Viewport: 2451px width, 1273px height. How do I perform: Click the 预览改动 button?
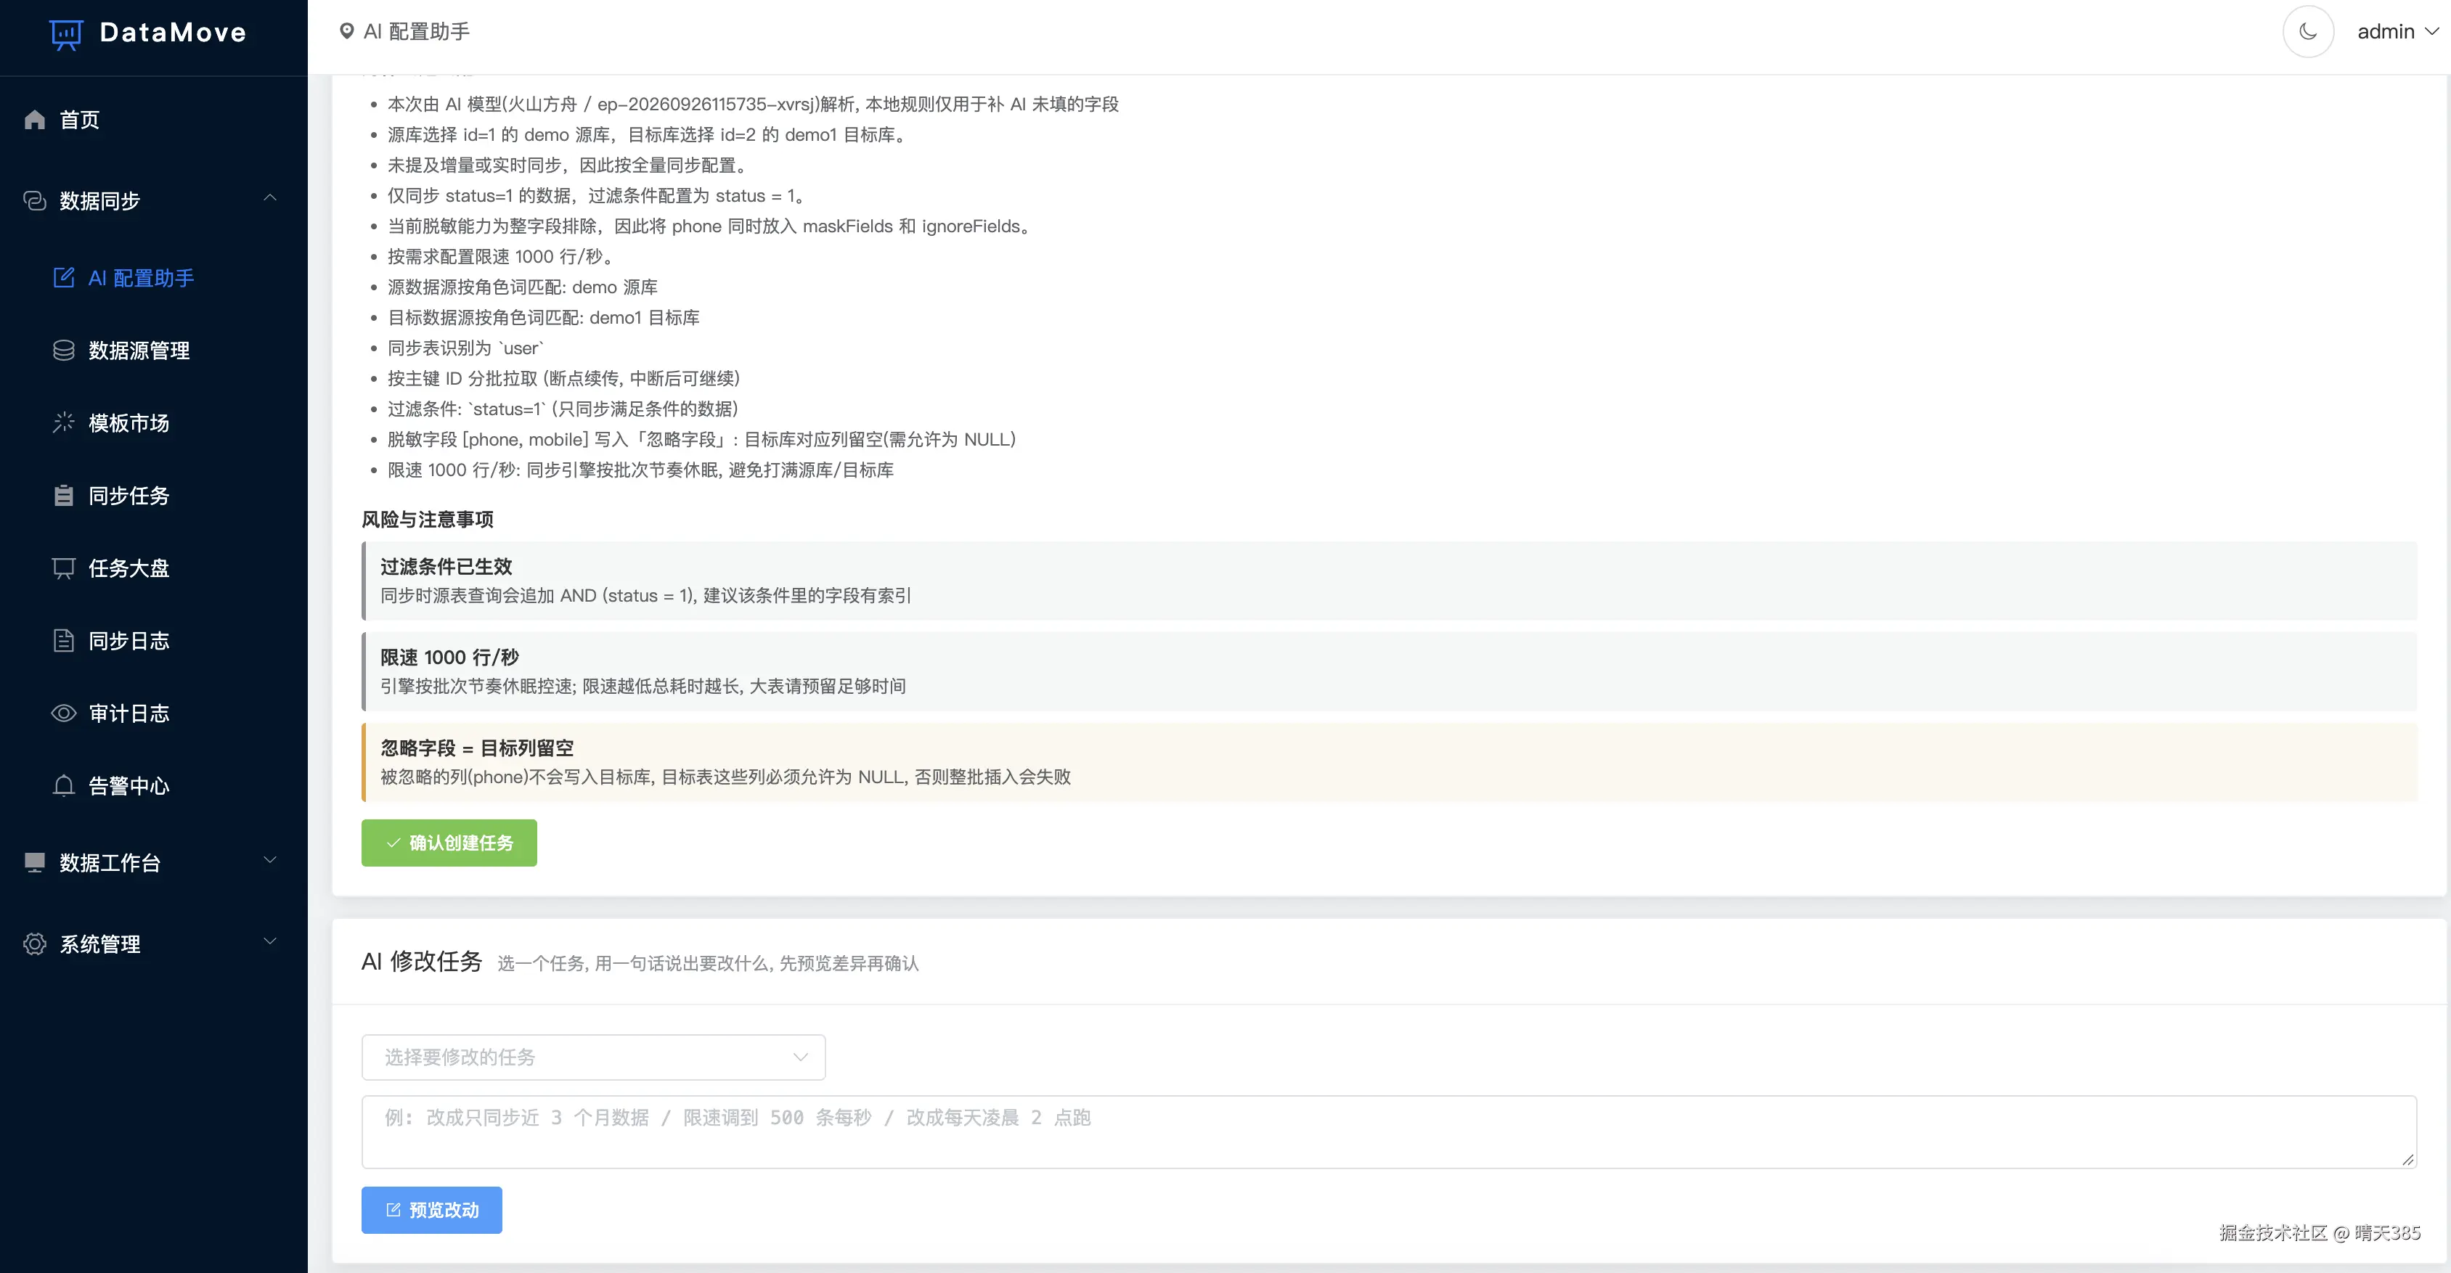pos(431,1209)
